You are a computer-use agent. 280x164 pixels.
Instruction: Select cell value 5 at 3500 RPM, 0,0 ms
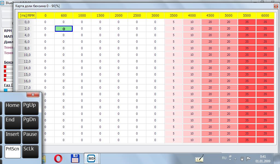point(174,22)
